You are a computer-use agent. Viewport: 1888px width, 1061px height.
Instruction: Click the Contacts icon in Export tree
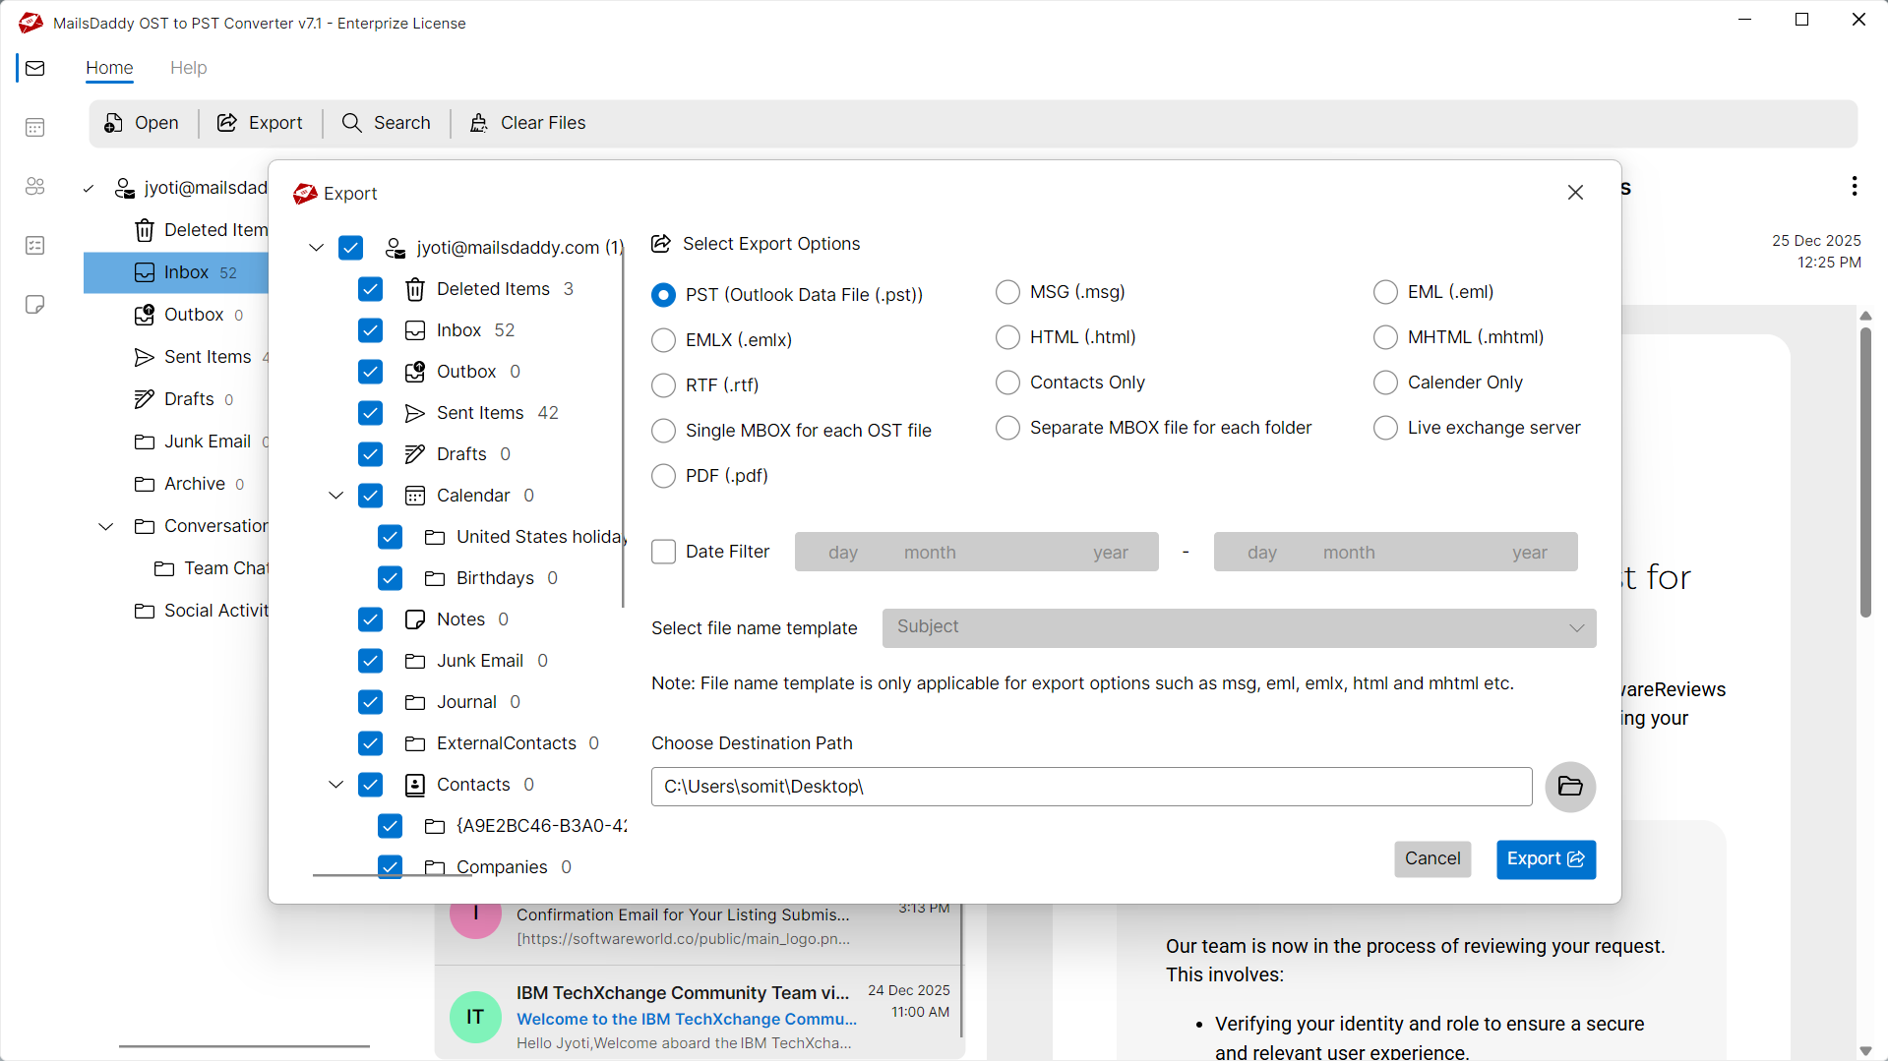point(415,785)
